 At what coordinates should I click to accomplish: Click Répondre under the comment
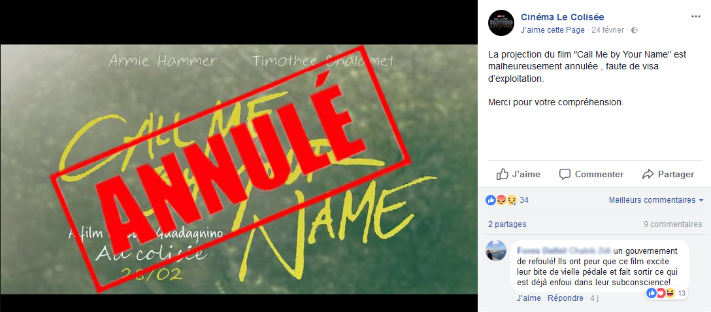tap(565, 298)
